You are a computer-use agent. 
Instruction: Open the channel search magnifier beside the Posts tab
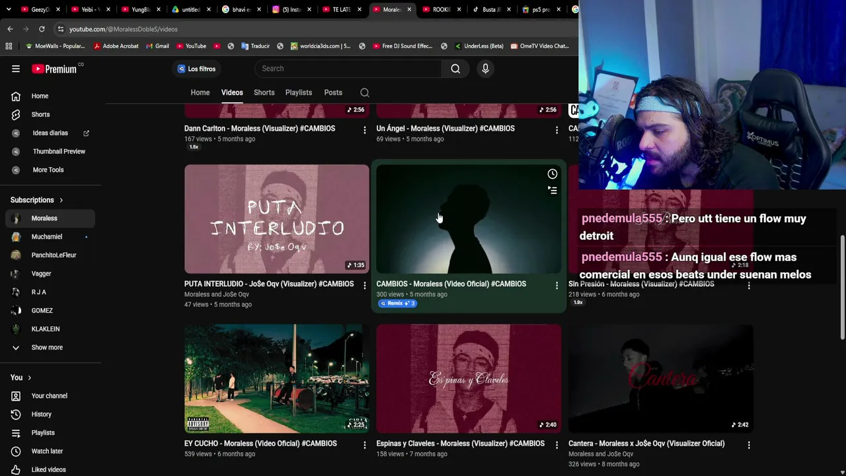(x=365, y=93)
